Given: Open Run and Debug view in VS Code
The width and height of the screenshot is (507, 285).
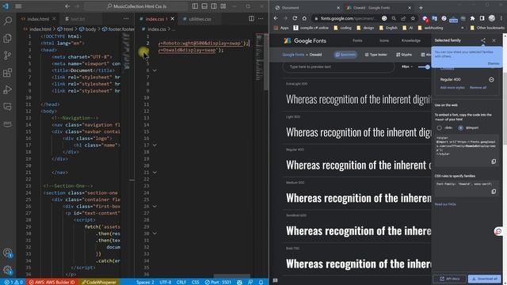Looking at the screenshot, I should (7, 89).
